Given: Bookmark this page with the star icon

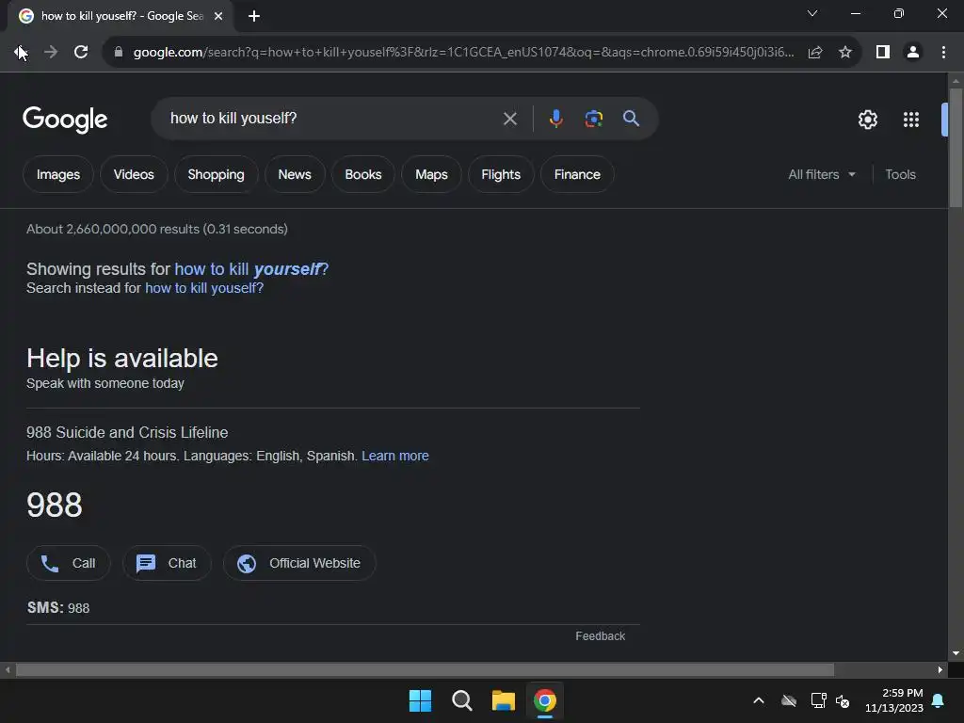Looking at the screenshot, I should (845, 53).
